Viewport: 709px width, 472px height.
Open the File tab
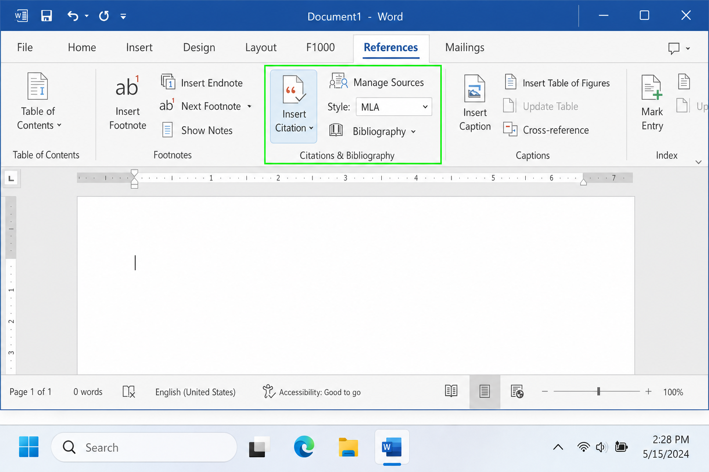[25, 47]
